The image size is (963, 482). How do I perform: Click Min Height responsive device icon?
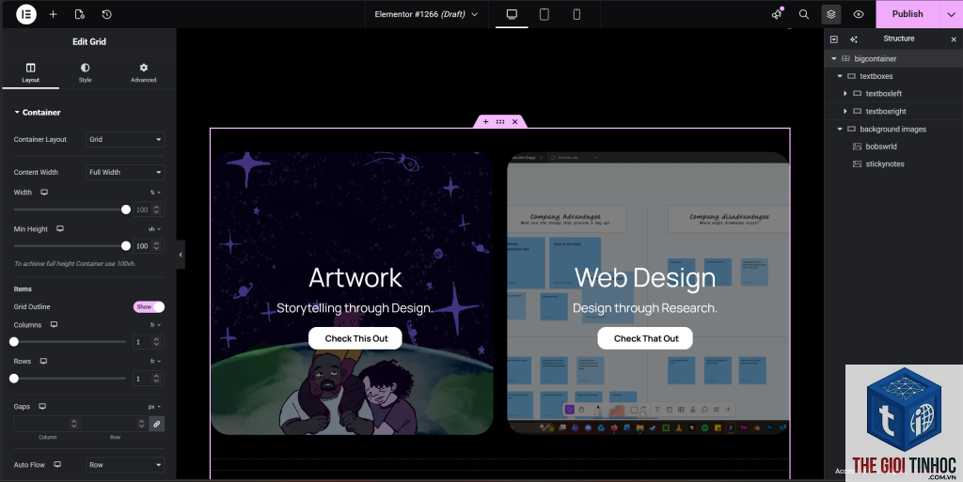click(x=60, y=228)
